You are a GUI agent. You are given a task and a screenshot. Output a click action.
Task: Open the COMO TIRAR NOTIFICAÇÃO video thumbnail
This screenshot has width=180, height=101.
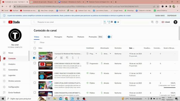click(x=46, y=75)
